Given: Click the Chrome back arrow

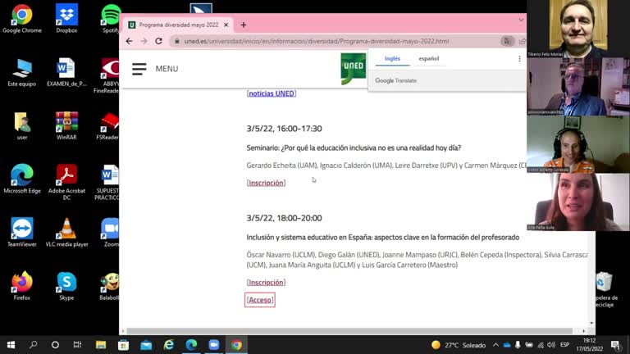Looking at the screenshot, I should click(129, 41).
